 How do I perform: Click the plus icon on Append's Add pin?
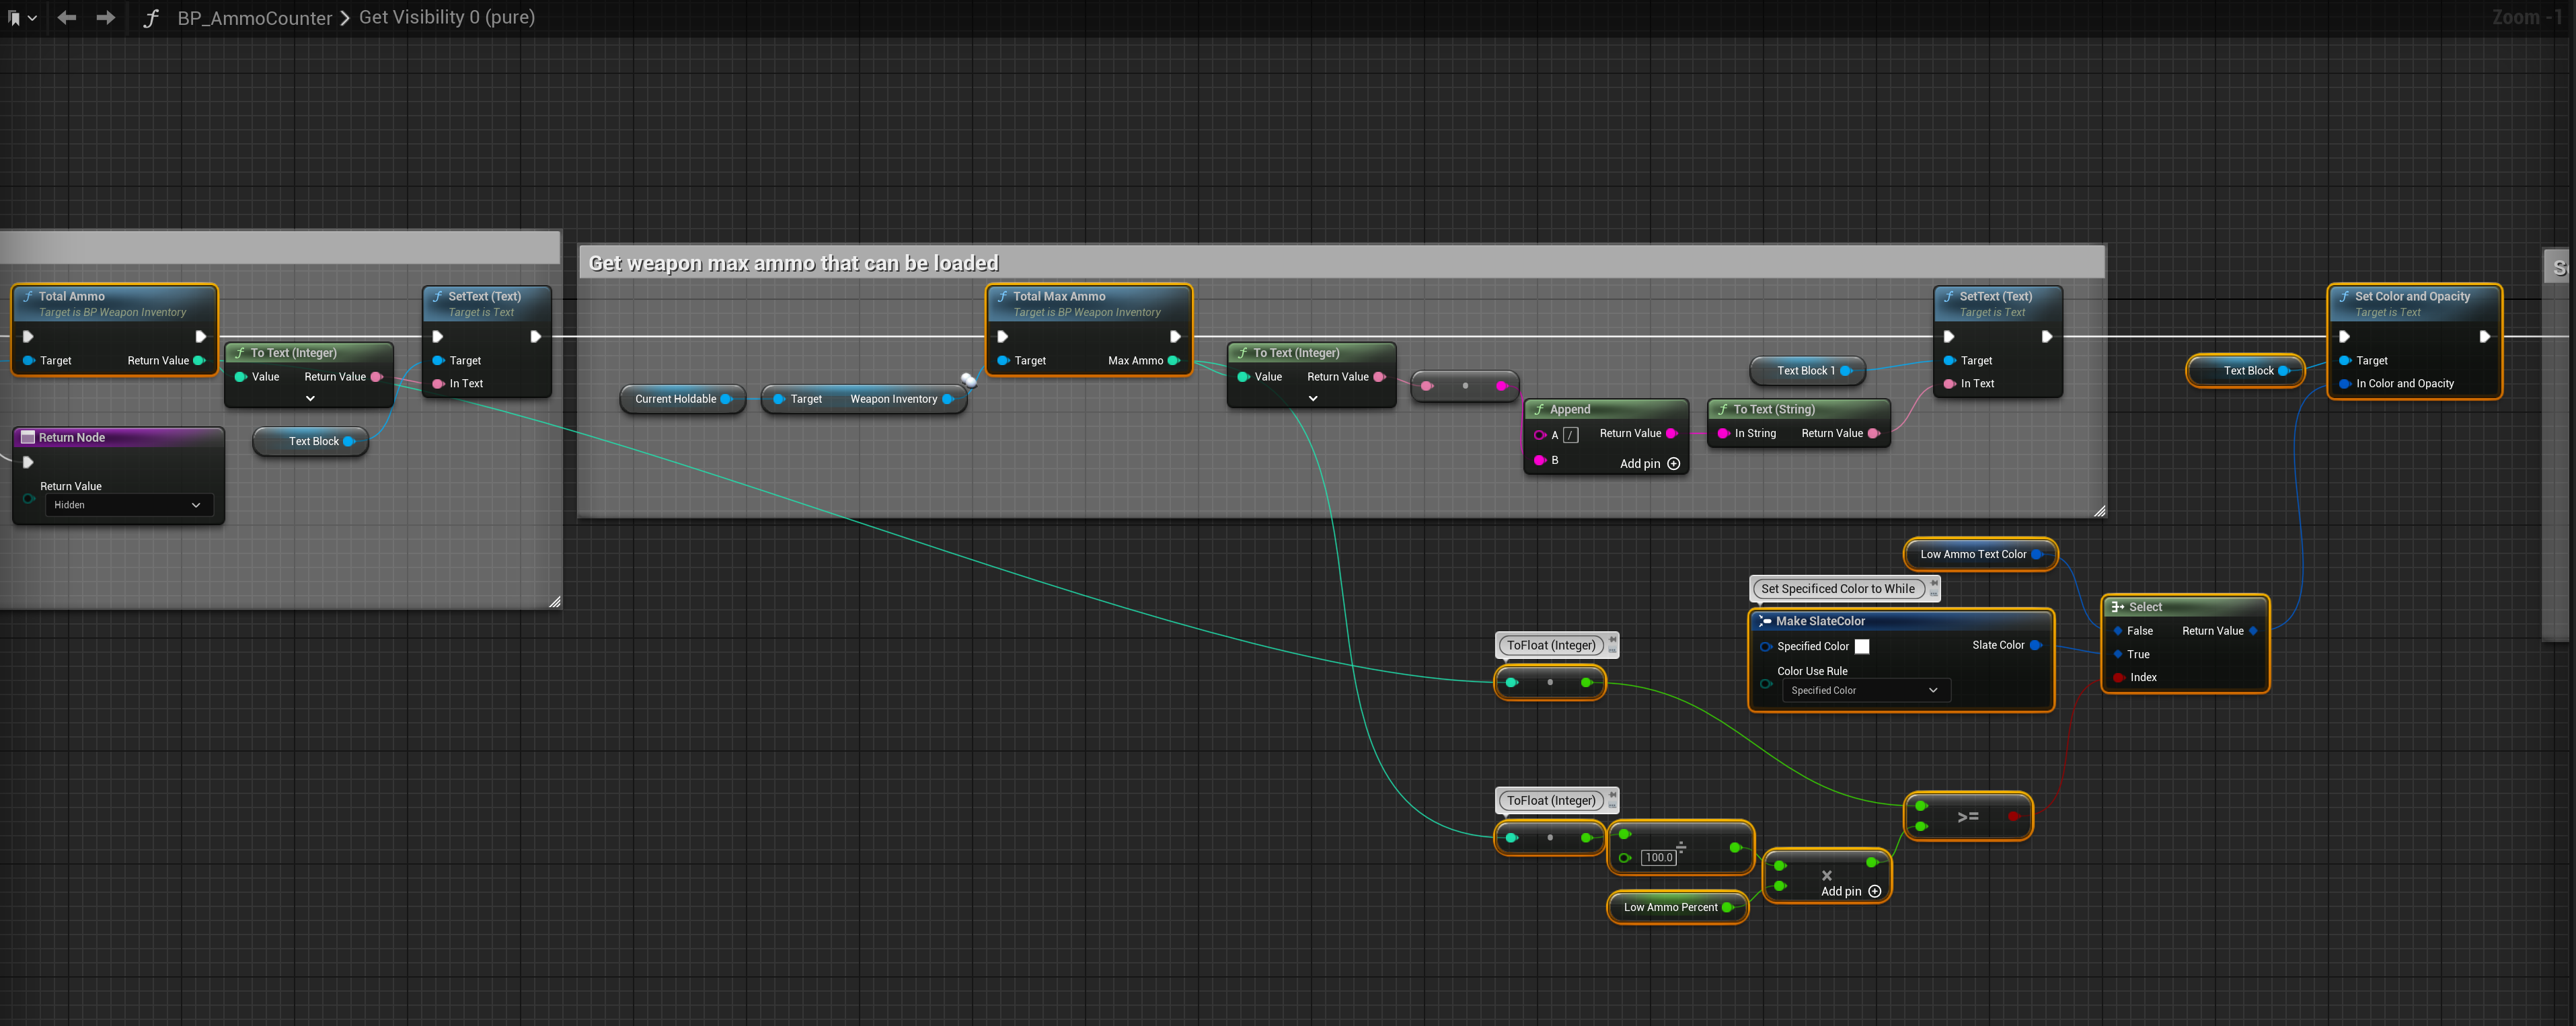tap(1673, 464)
